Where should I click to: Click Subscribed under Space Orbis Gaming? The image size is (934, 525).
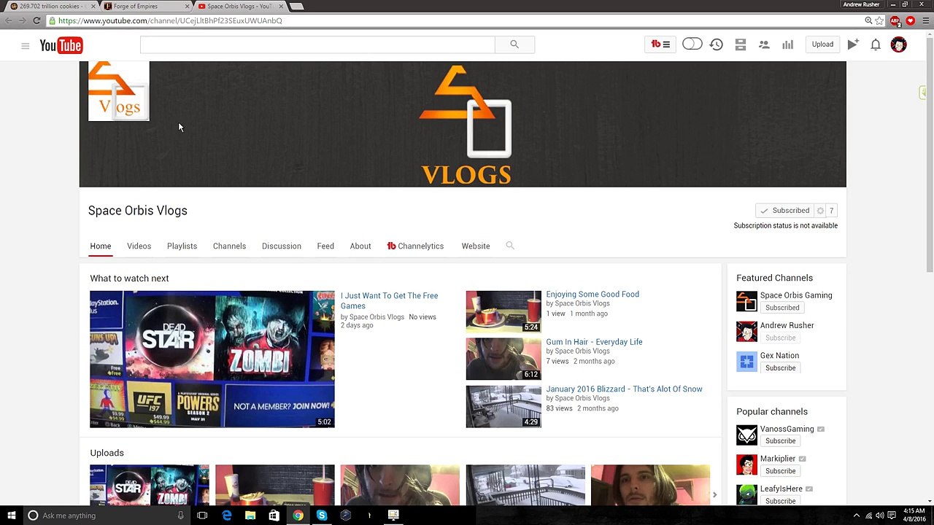[x=782, y=308]
